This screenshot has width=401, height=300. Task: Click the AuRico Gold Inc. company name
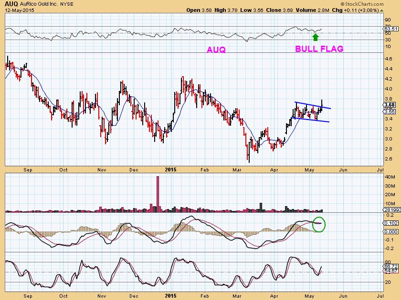(x=39, y=4)
